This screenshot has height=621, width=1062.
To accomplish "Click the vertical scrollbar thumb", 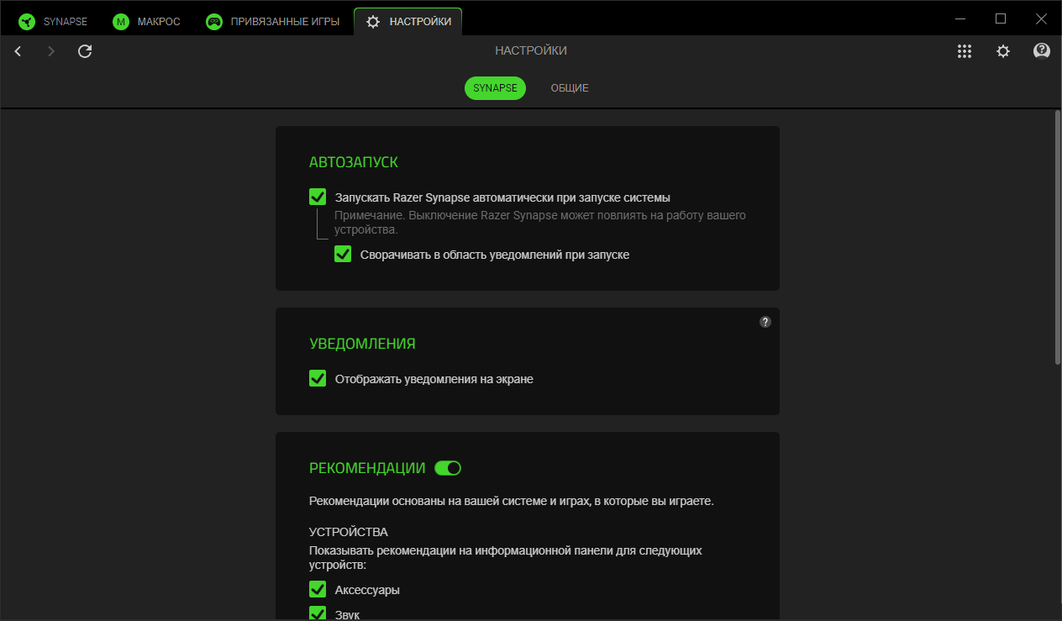I will click(x=1057, y=237).
